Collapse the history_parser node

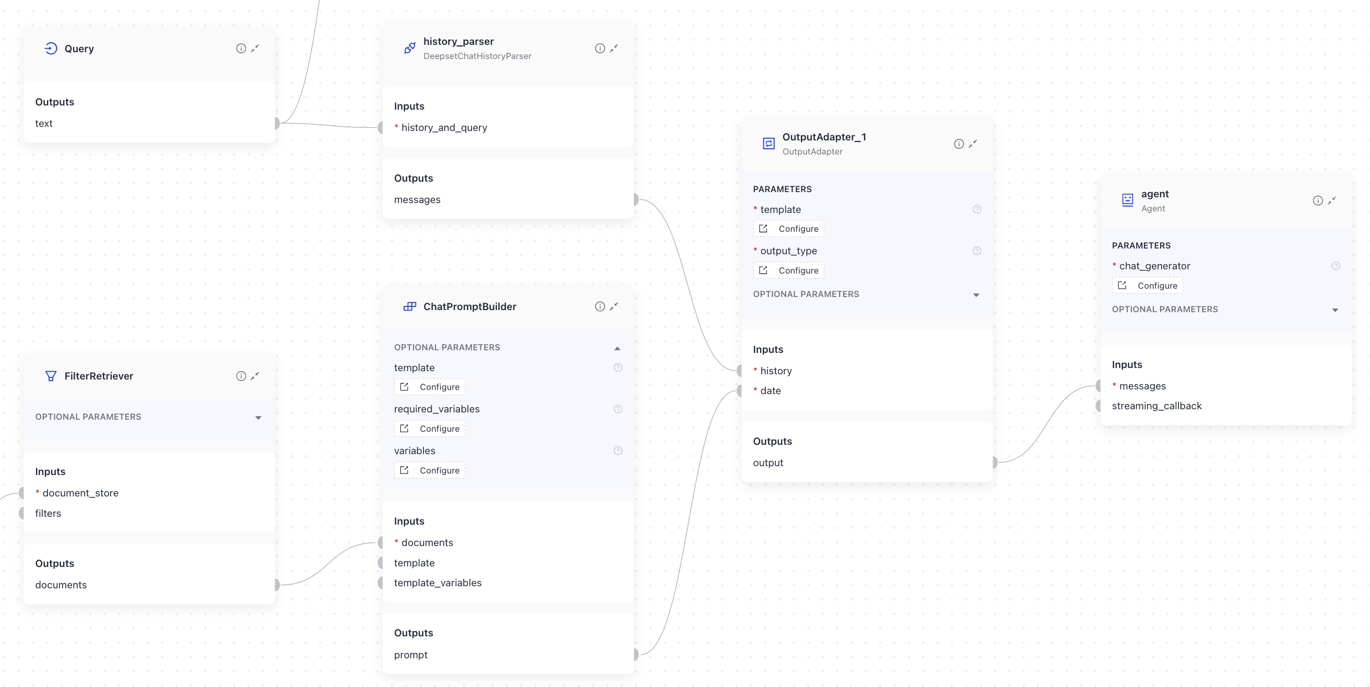pyautogui.click(x=615, y=49)
